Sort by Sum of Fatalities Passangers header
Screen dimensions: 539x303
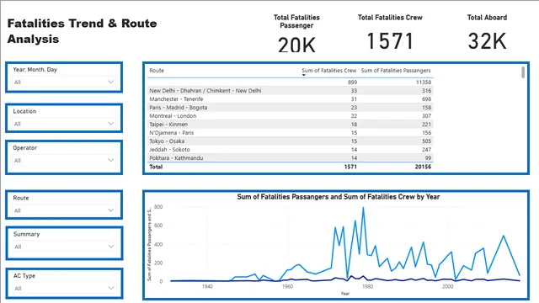(396, 71)
